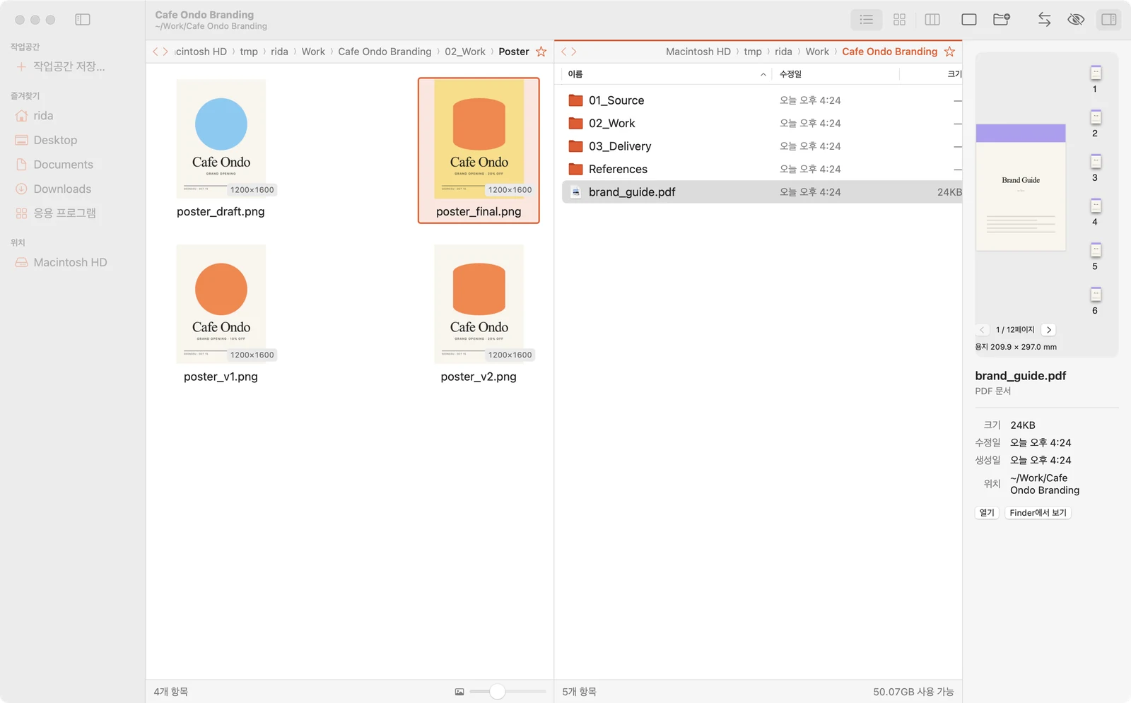Select poster_v2.png thumbnail
Image resolution: width=1131 pixels, height=703 pixels.
pyautogui.click(x=479, y=304)
